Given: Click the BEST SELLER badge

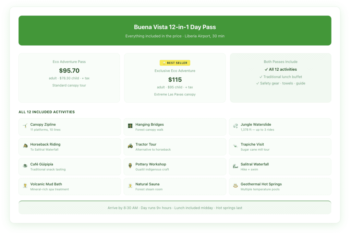Looking at the screenshot, I should [x=175, y=63].
